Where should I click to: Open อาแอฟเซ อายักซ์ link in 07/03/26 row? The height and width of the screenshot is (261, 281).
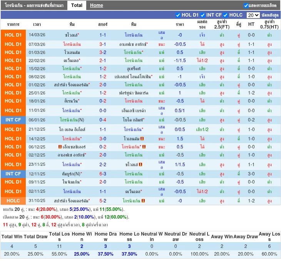(134, 44)
